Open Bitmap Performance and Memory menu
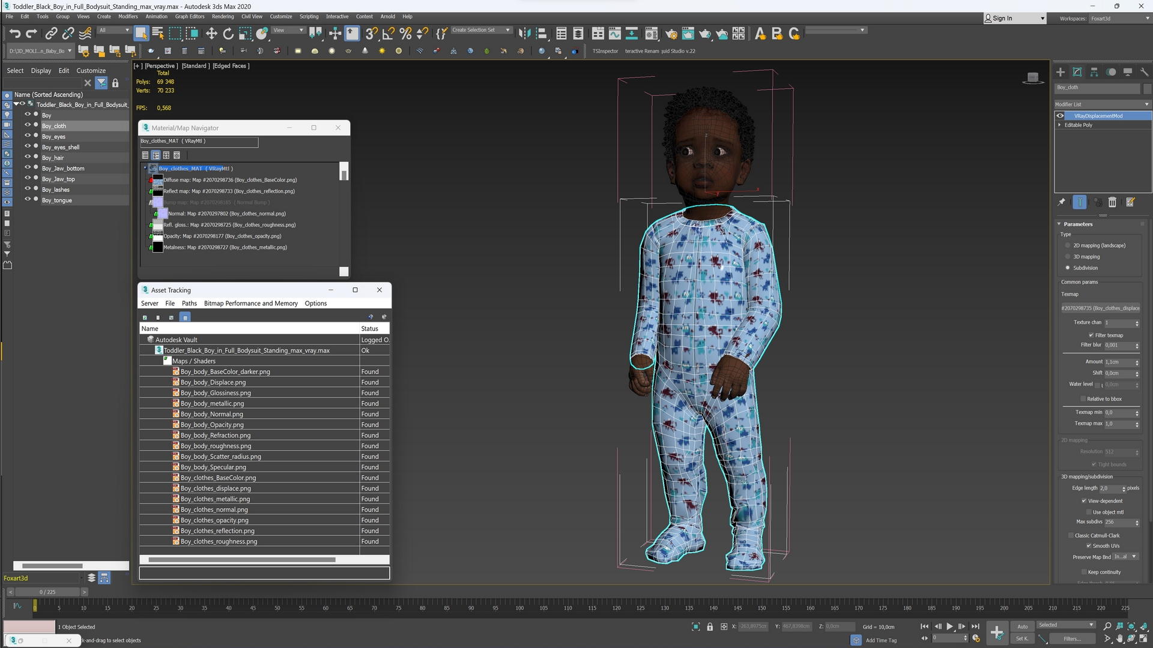1153x648 pixels. pos(250,304)
